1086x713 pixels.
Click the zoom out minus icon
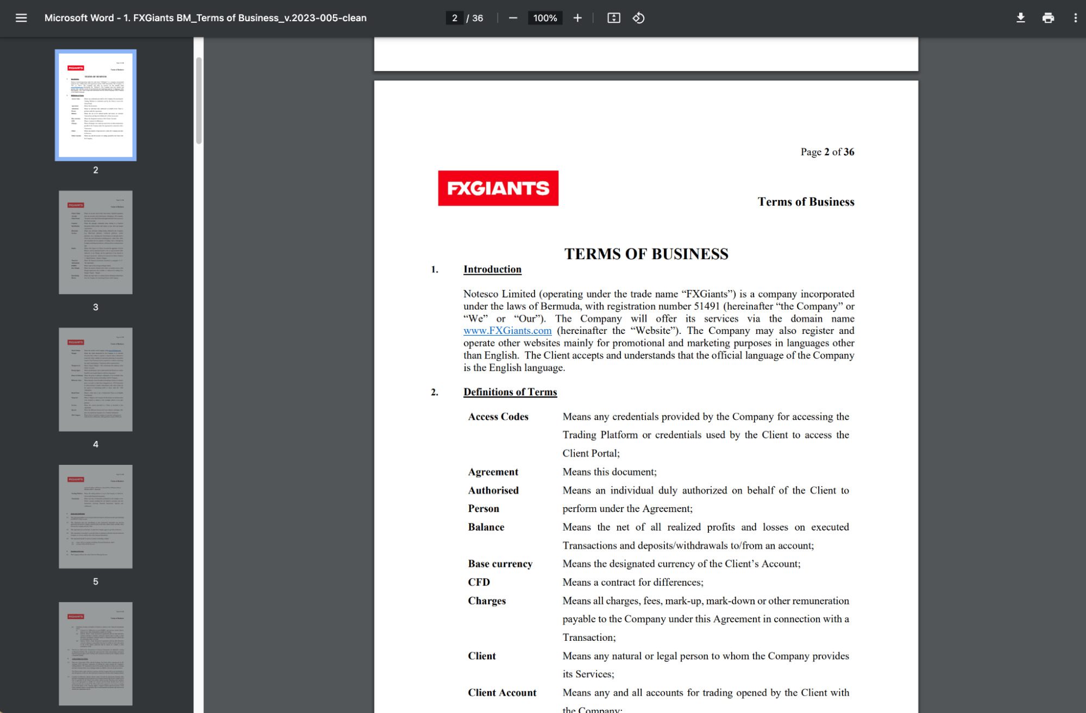click(x=512, y=17)
